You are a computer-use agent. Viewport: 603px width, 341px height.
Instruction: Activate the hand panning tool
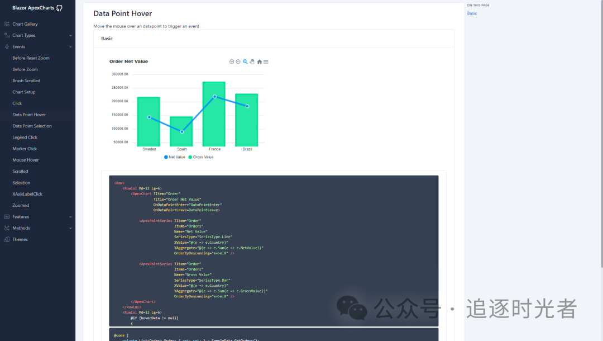tap(252, 61)
